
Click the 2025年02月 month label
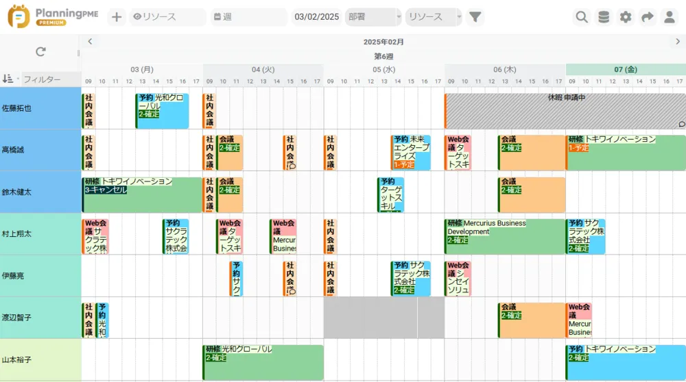click(383, 42)
